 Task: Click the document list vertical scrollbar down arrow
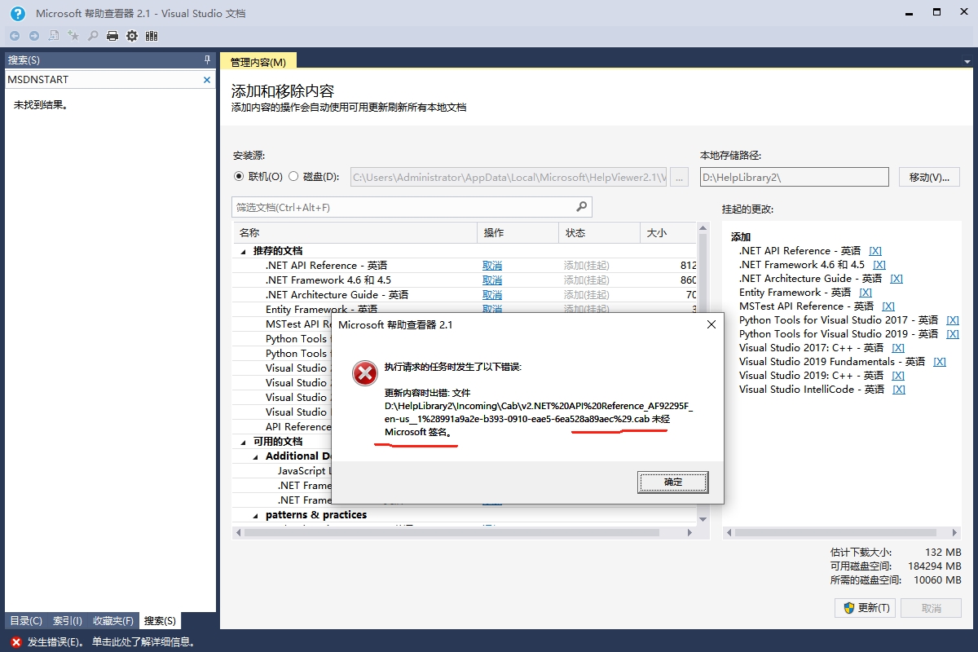click(703, 518)
